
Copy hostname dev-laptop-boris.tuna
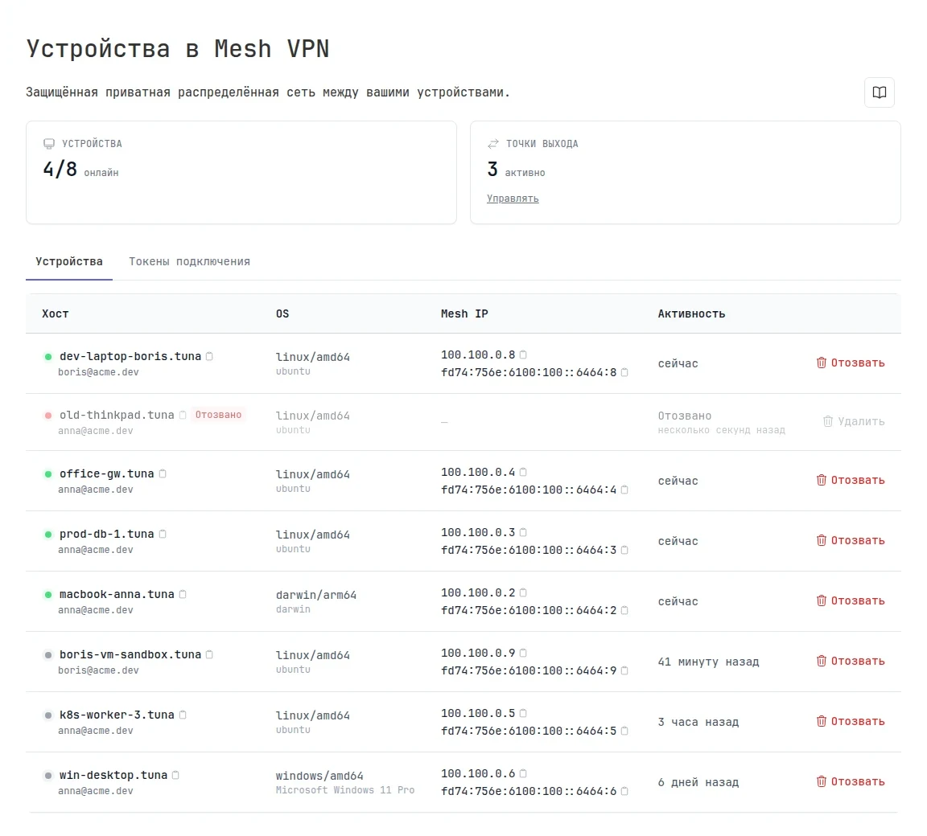(x=209, y=356)
